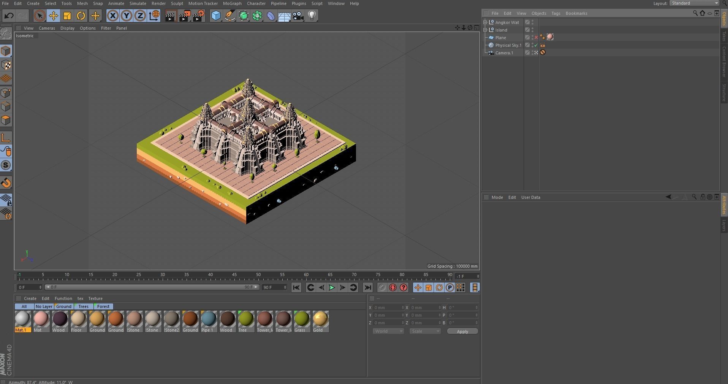Enable the Axis mode tool
Viewport: 728px width, 384px height.
point(6,138)
